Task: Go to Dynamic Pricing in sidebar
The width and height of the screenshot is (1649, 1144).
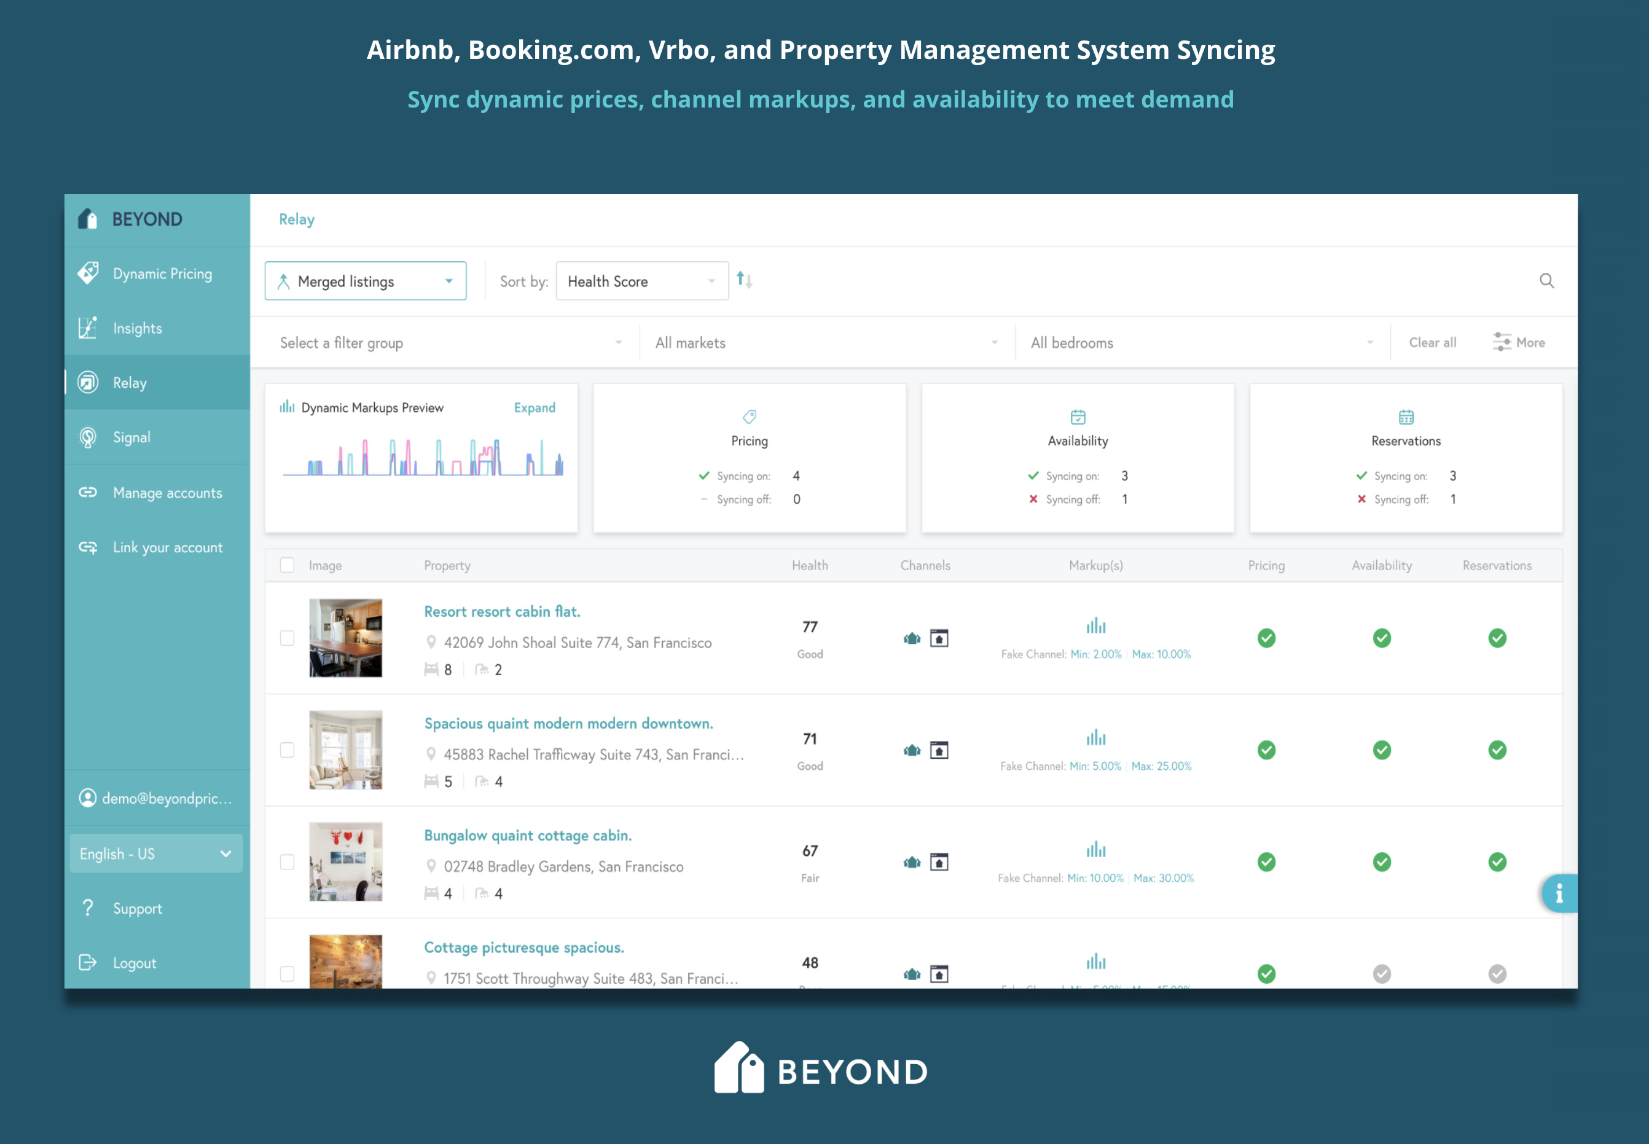Action: pyautogui.click(x=162, y=274)
